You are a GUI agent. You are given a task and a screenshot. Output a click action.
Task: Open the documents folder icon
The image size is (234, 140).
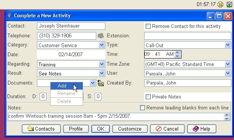click(x=101, y=83)
